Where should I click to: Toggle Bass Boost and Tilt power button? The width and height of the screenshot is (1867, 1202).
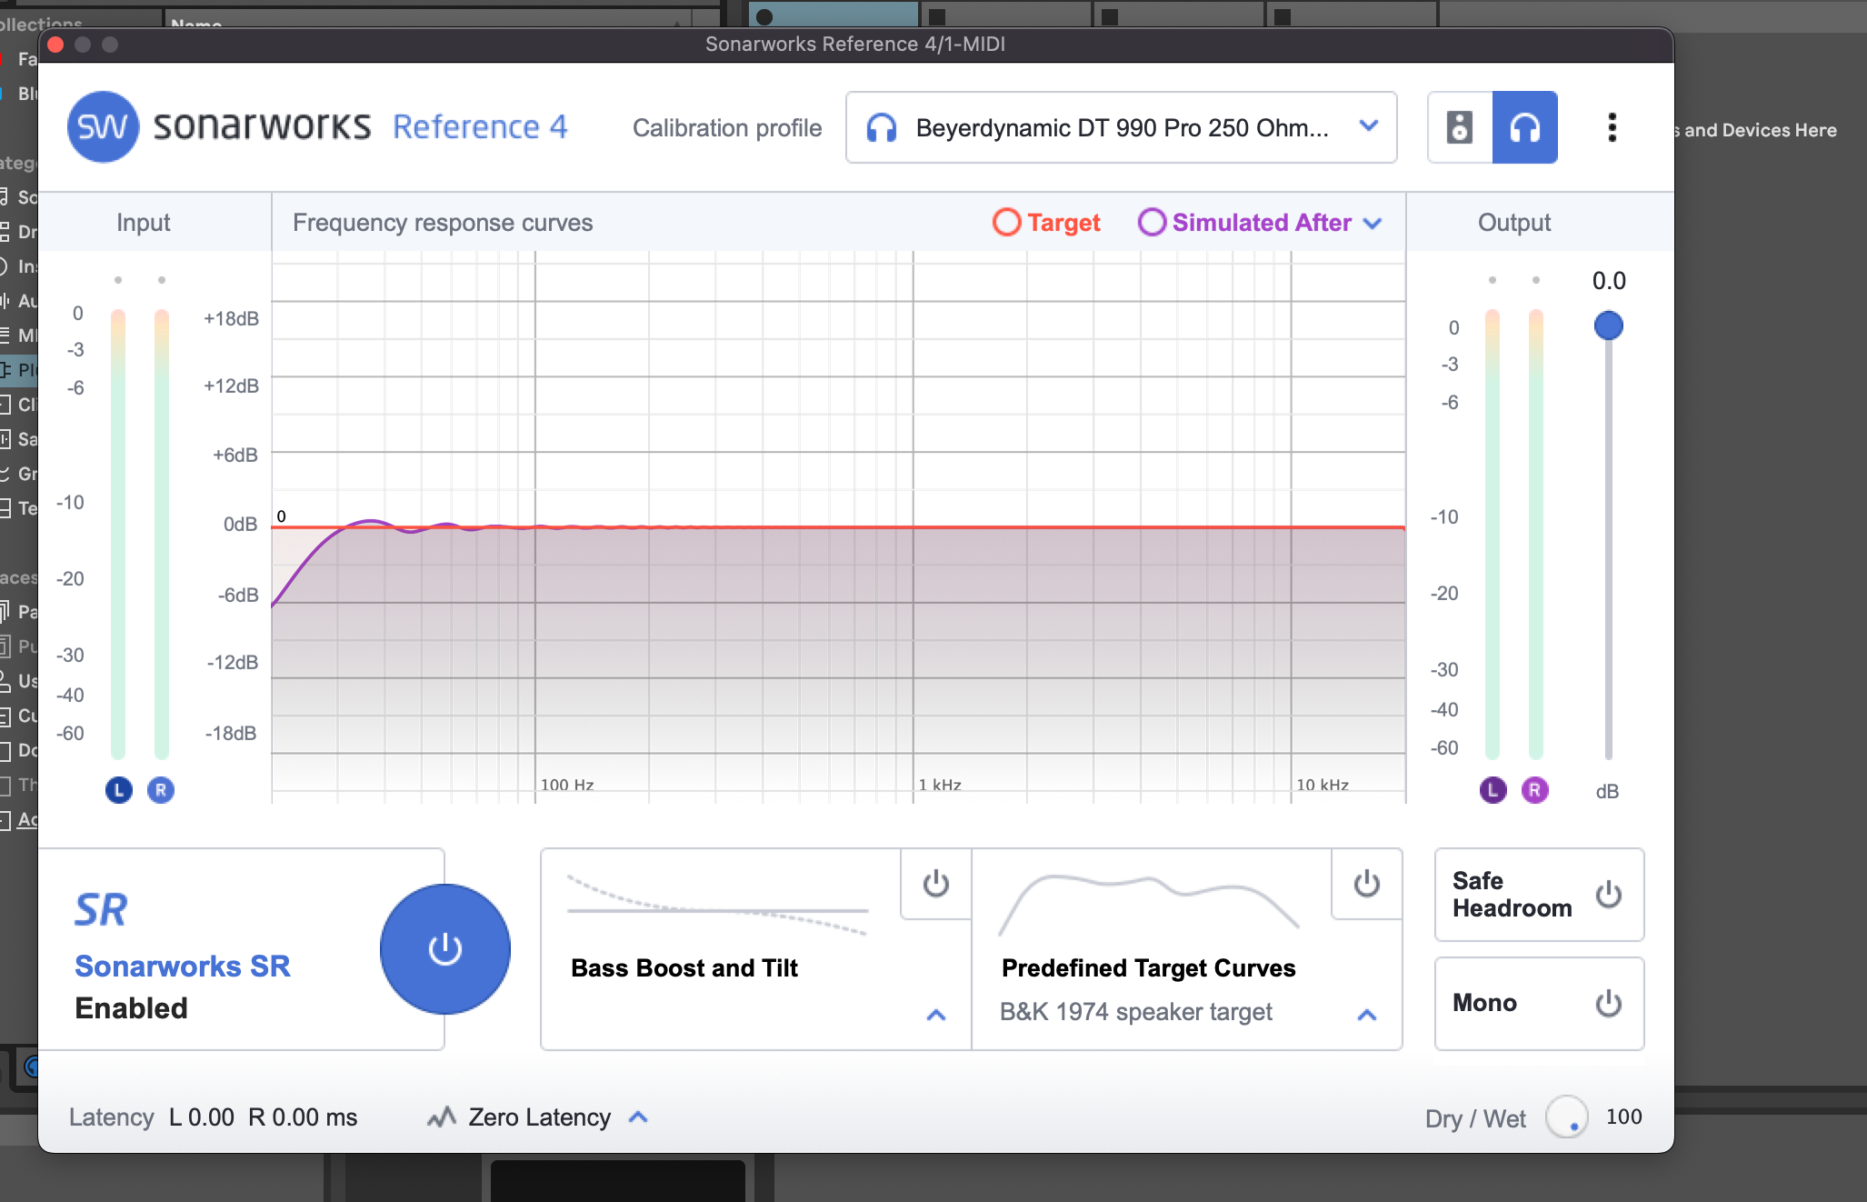pos(935,884)
